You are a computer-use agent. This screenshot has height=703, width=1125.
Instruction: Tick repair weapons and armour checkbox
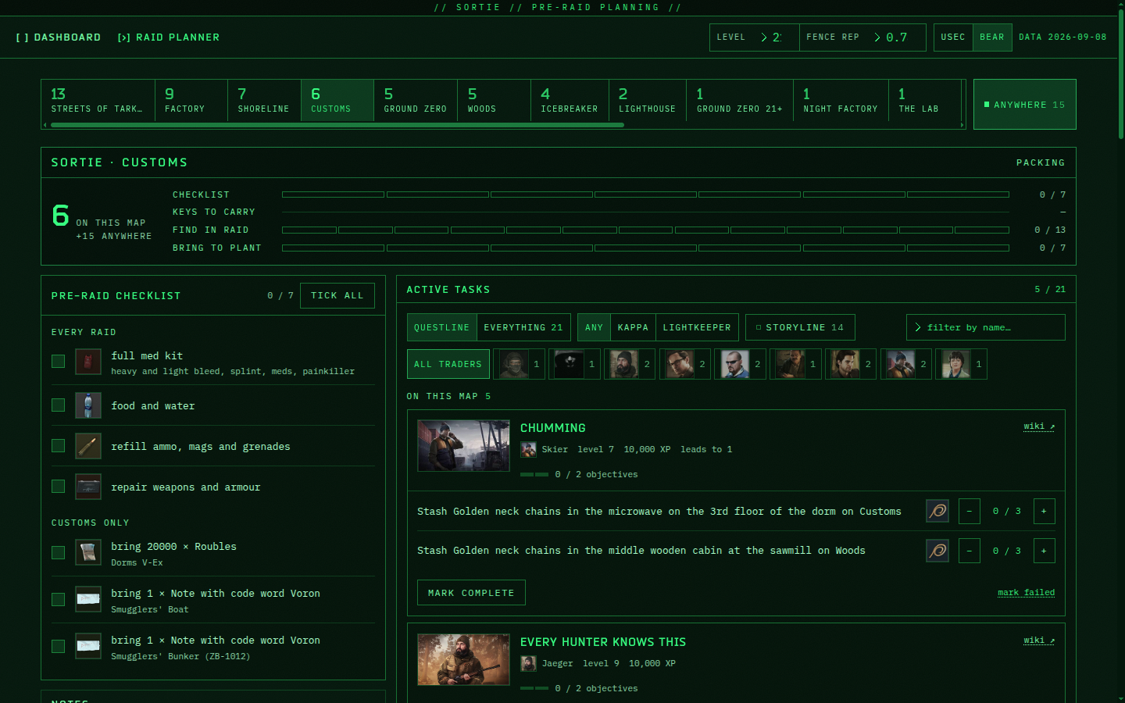tap(58, 486)
